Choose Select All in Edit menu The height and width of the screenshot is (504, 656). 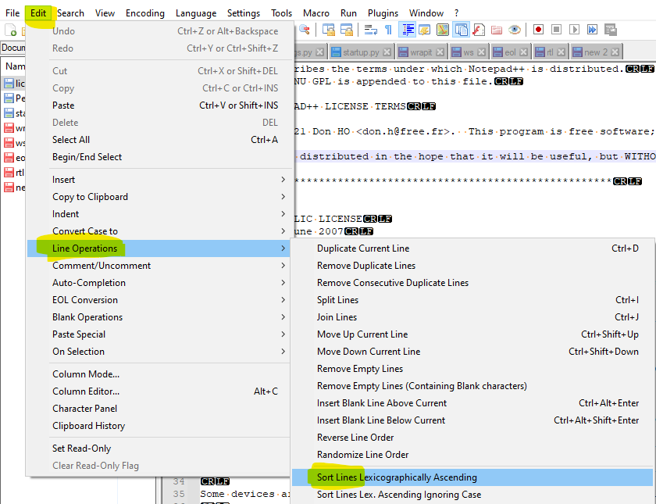[x=159, y=140]
